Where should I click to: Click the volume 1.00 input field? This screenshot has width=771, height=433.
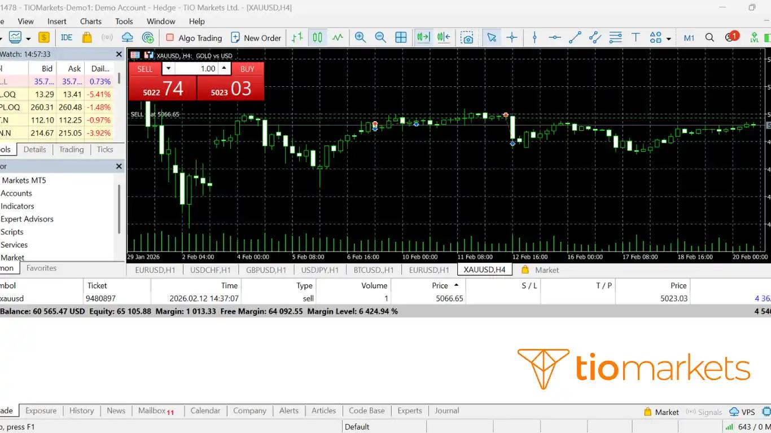tap(197, 69)
